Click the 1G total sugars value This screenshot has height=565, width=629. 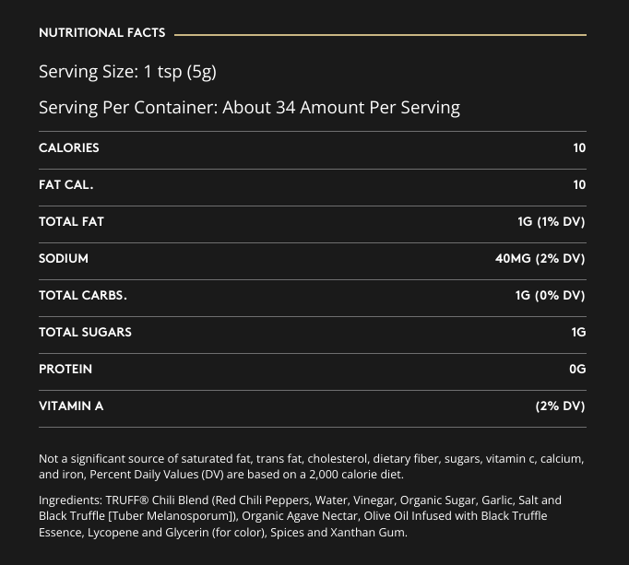(x=578, y=333)
